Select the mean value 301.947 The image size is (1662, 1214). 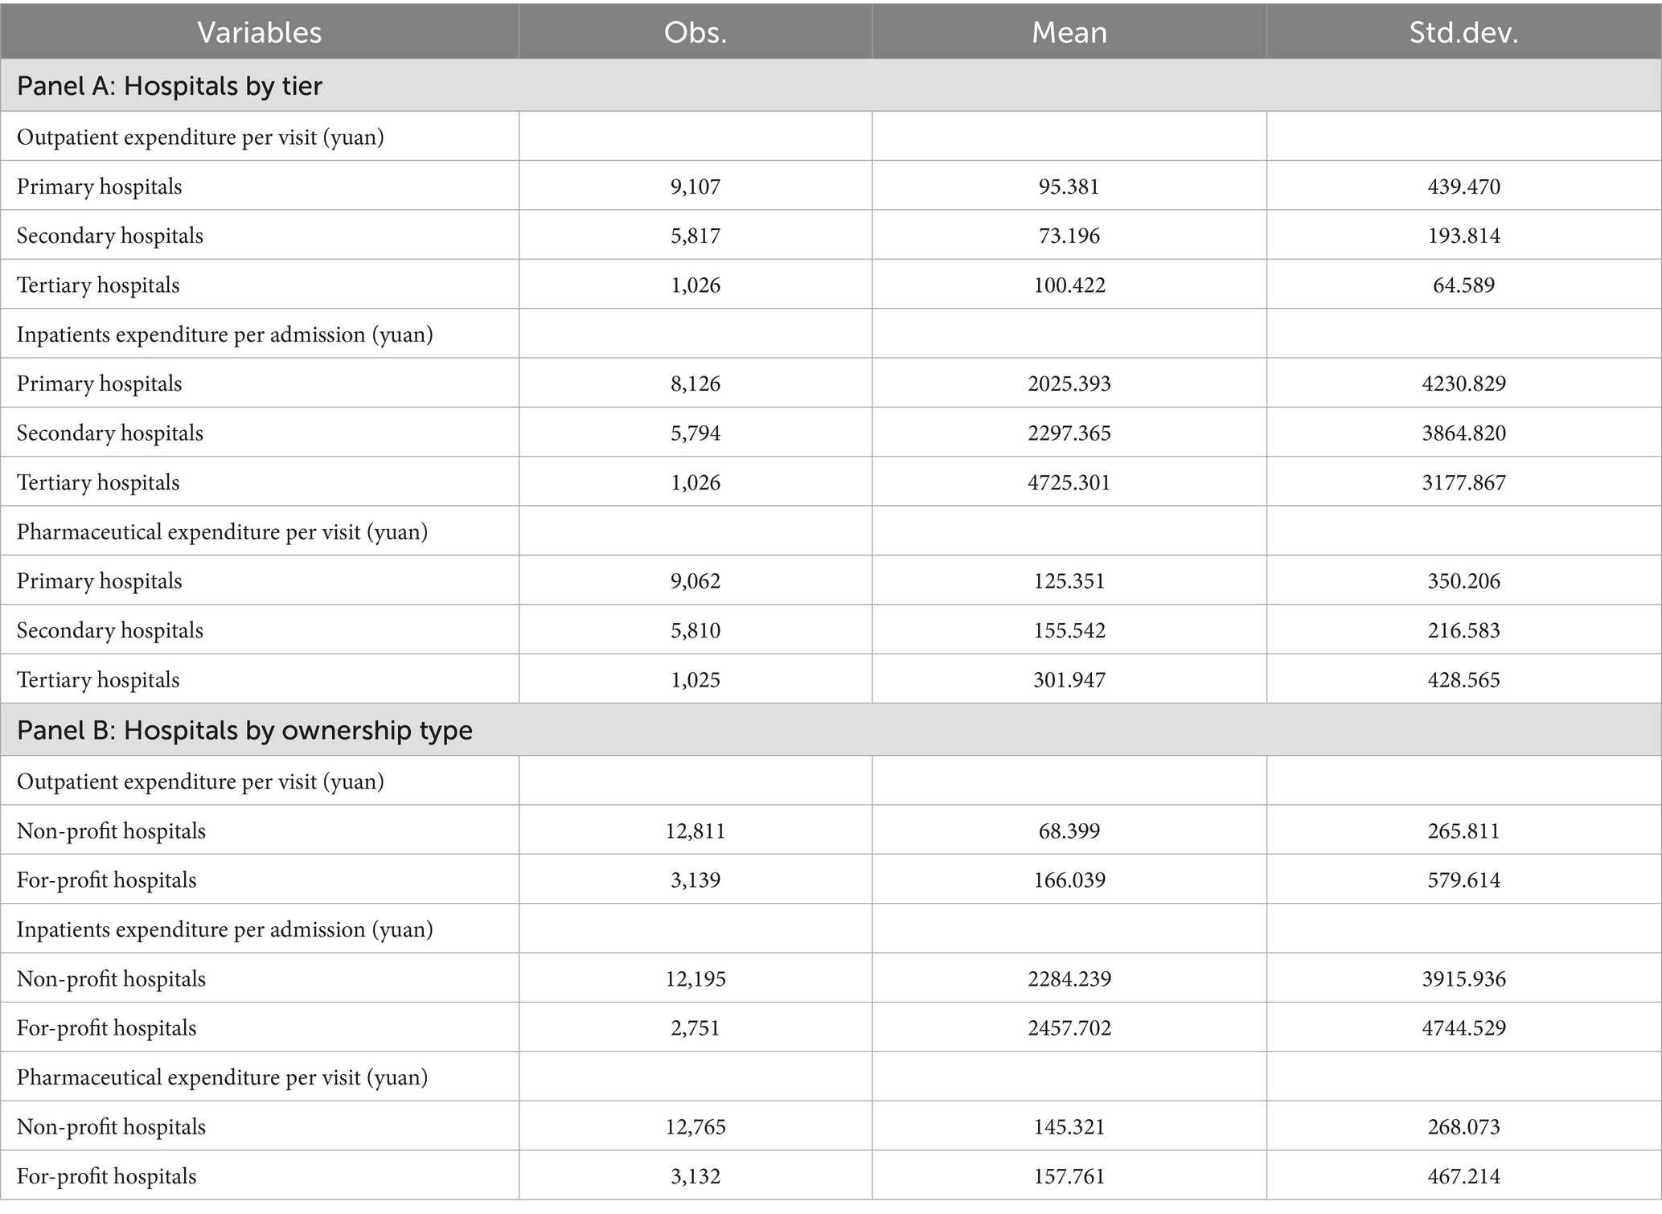click(1069, 679)
